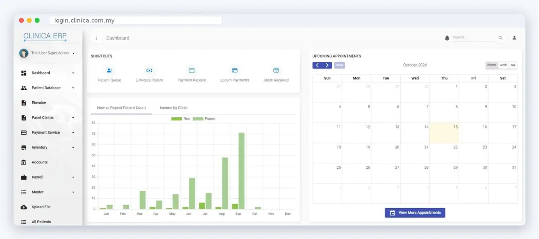This screenshot has height=239, width=539.
Task: Click the All Patients list icon
Action: point(24,222)
